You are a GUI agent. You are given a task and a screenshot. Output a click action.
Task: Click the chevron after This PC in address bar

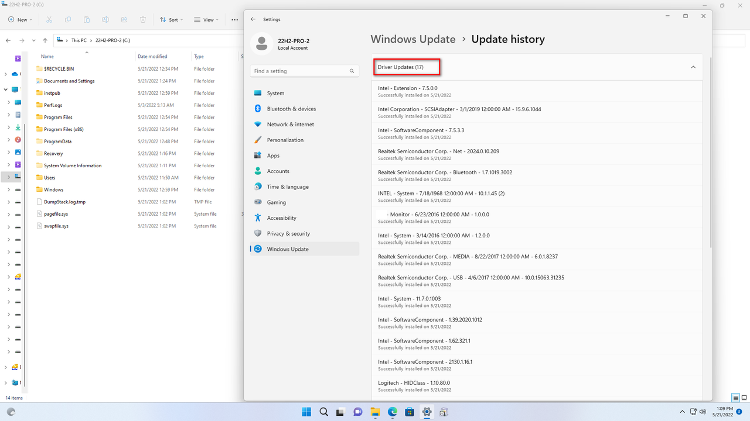point(91,40)
